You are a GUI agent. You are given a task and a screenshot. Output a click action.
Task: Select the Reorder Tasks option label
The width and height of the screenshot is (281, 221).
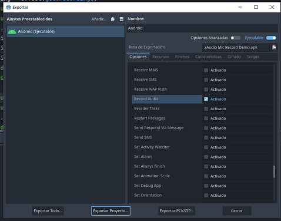147,108
